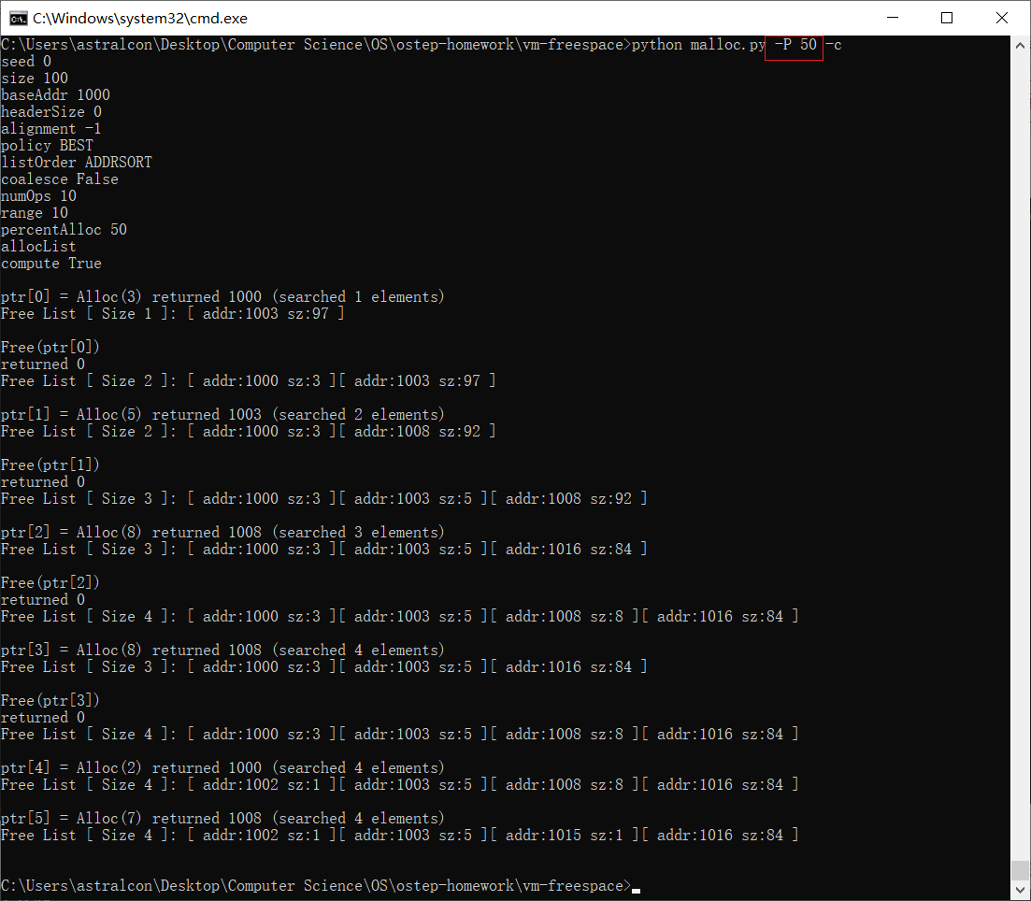1031x901 pixels.
Task: Click the vertical scrollbar thumb at the bottom
Action: click(1020, 869)
